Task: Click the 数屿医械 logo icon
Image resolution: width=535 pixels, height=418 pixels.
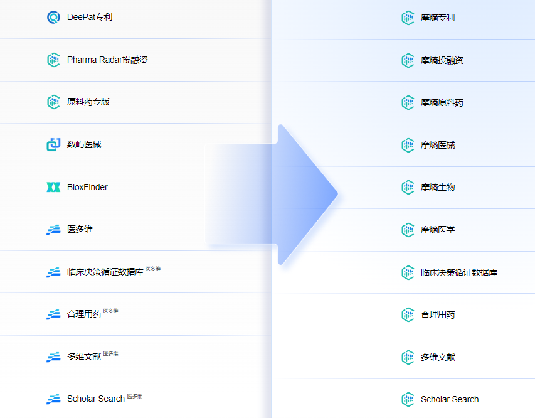Action: (x=53, y=144)
